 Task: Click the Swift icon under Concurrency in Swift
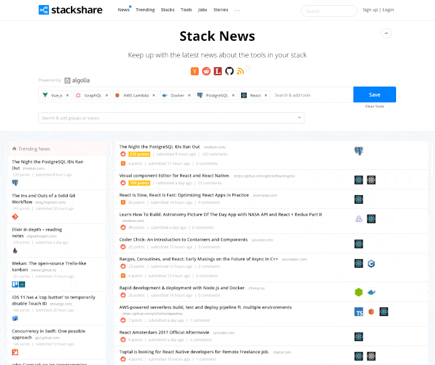15,352
